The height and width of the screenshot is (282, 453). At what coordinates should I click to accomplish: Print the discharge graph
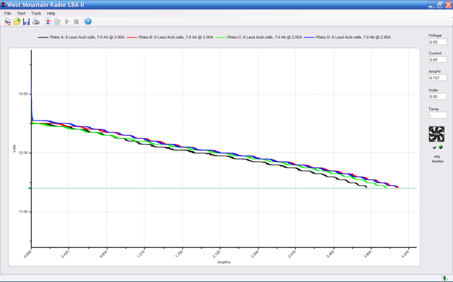click(x=36, y=22)
